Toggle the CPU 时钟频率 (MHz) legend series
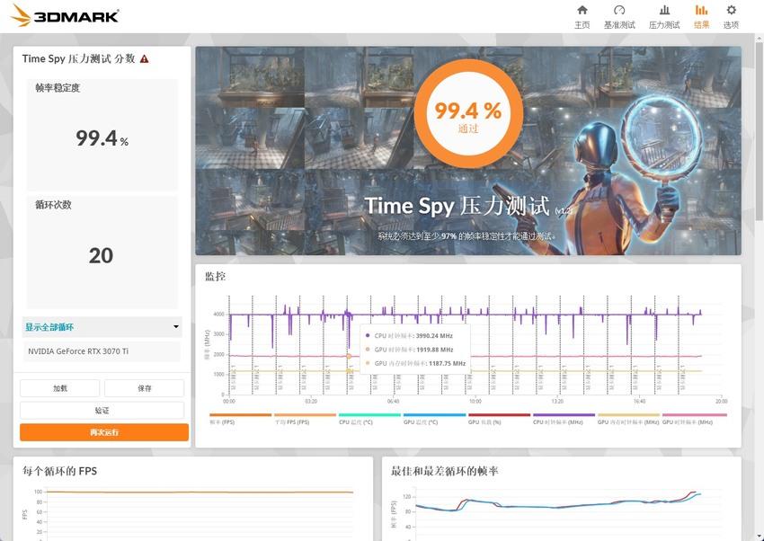Viewport: 764px width, 541px height. coord(564,420)
